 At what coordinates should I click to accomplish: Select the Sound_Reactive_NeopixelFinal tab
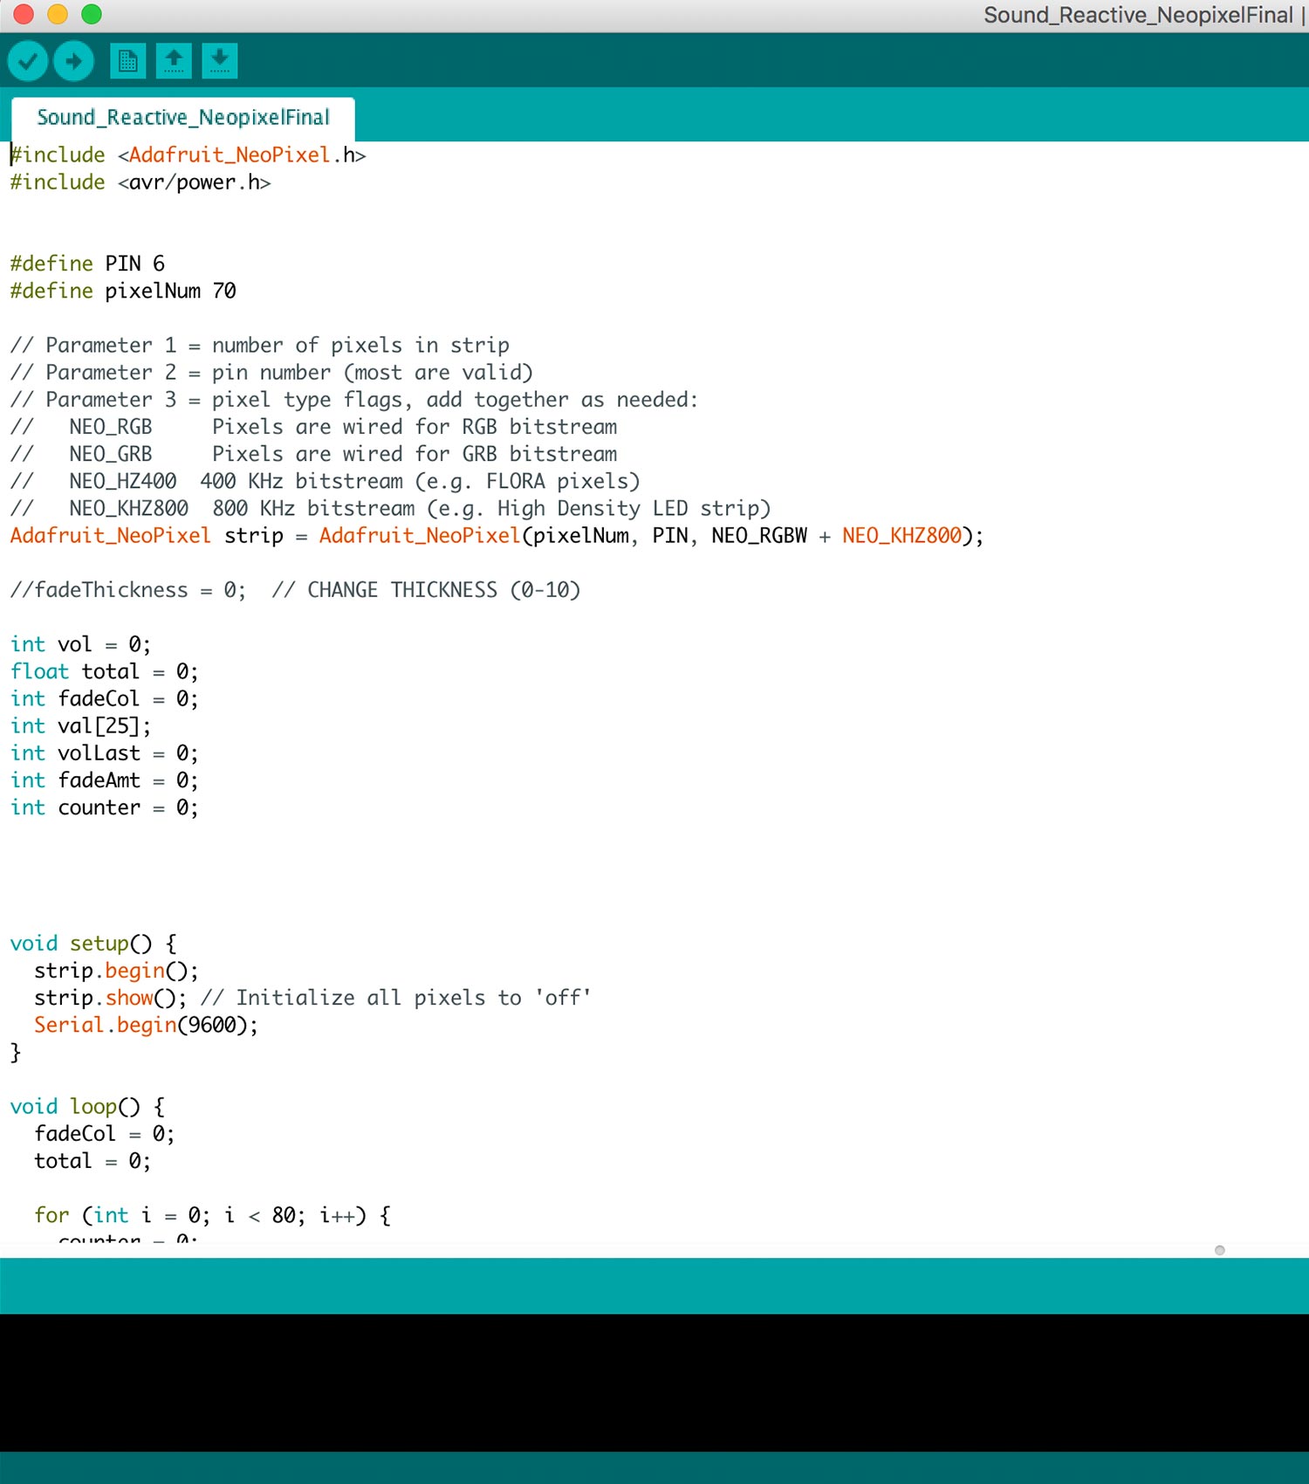[x=183, y=118]
